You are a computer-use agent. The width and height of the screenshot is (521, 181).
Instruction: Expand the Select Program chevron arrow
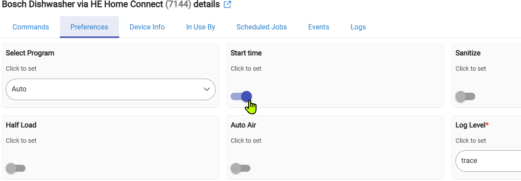[x=207, y=89]
